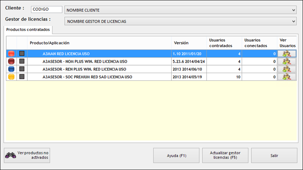View users of A3MAN RED LICENCIA USO

286,54
